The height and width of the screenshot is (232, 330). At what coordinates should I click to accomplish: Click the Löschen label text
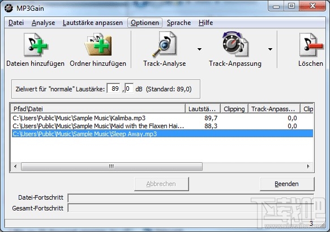(x=311, y=64)
